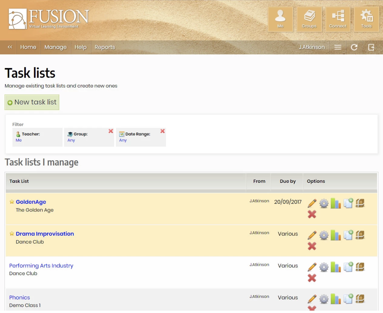Open the Groups icon in header

pos(309,19)
